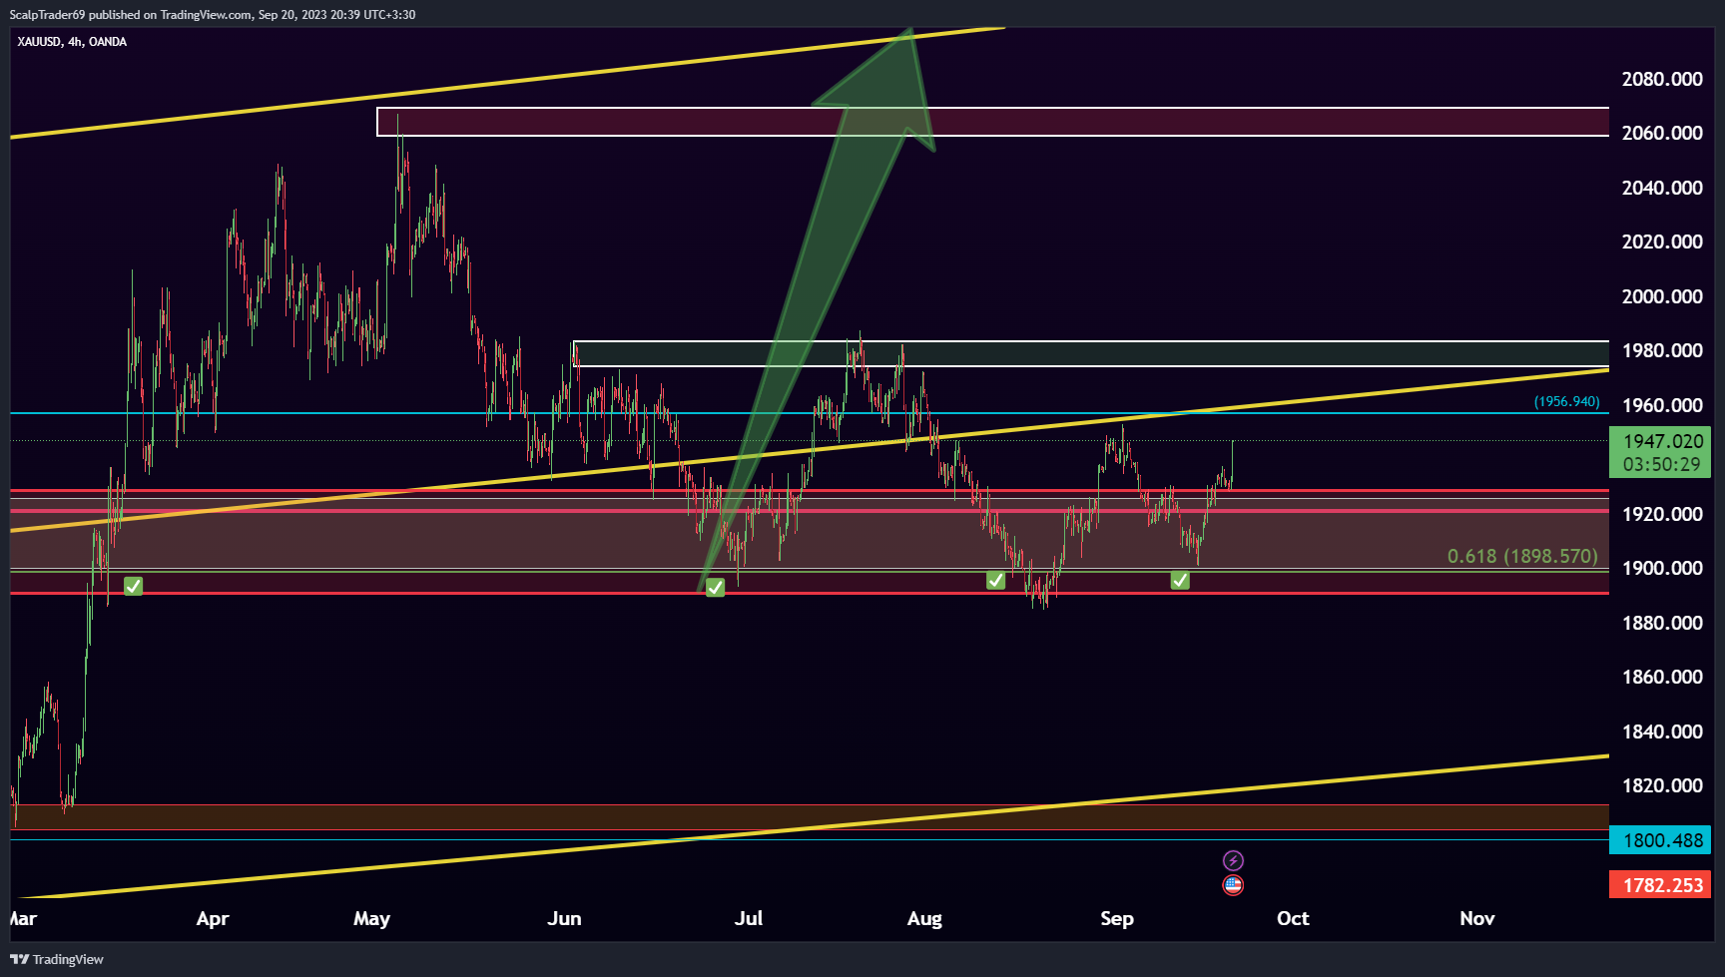Viewport: 1725px width, 977px height.
Task: Click the 1840.000 price axis label
Action: [1662, 732]
